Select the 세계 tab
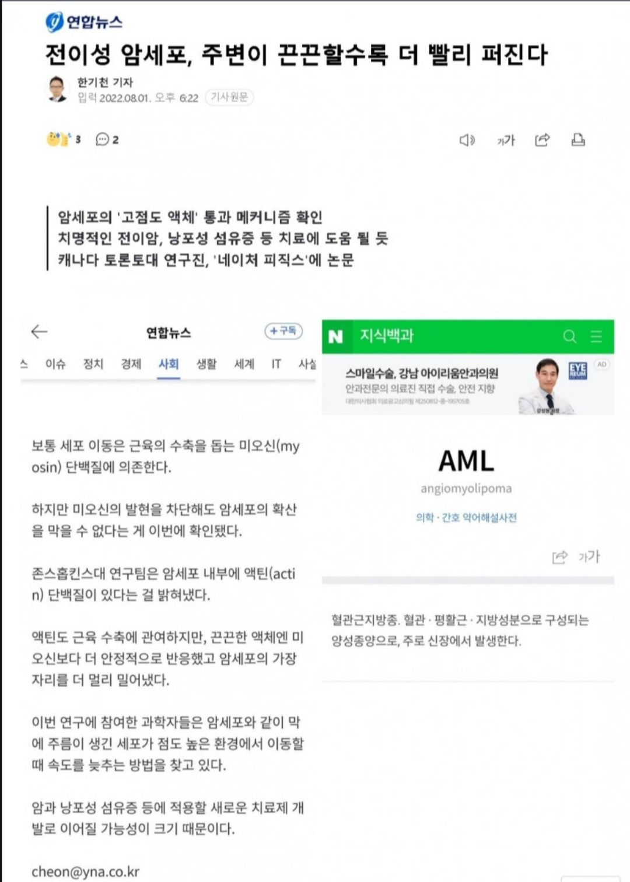The width and height of the screenshot is (630, 882). [244, 364]
